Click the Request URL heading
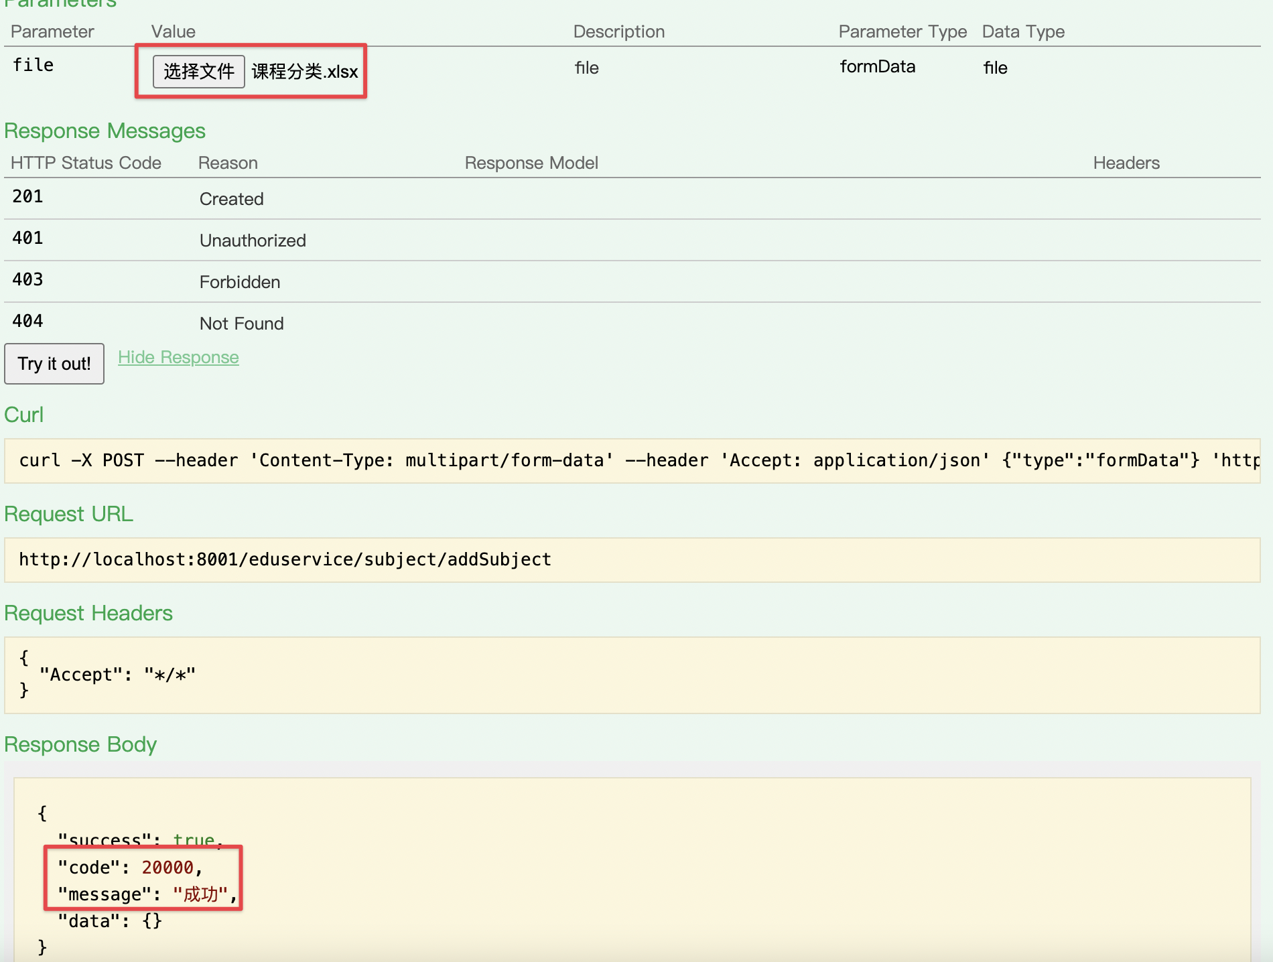 tap(69, 514)
